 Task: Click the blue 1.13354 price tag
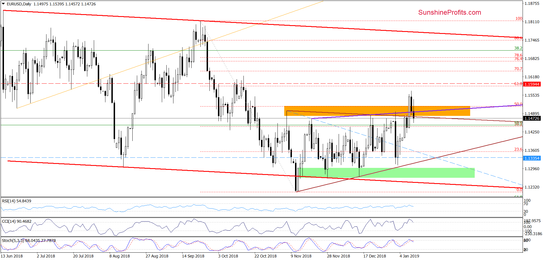532,158
